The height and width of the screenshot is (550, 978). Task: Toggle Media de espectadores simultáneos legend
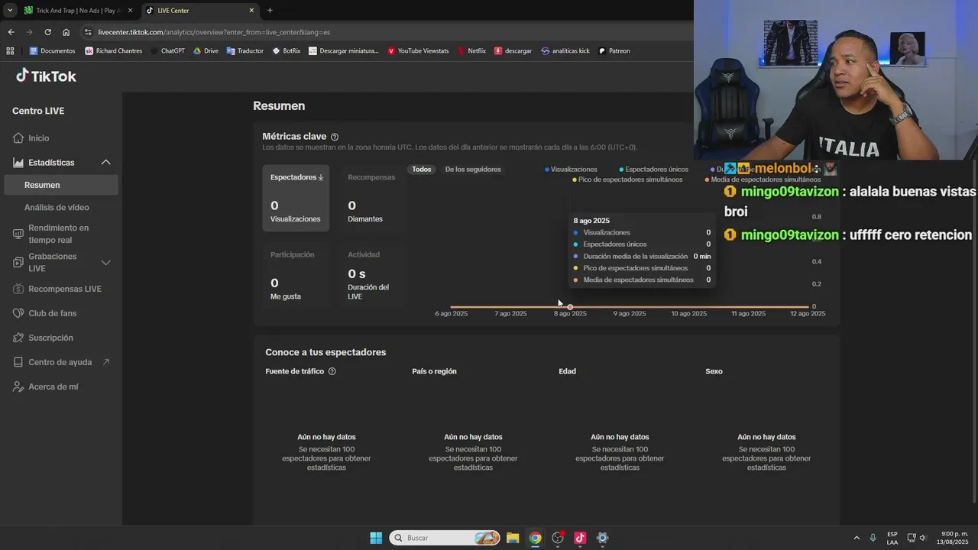[763, 180]
